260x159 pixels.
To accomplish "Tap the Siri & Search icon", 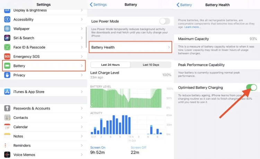I will [7, 38].
